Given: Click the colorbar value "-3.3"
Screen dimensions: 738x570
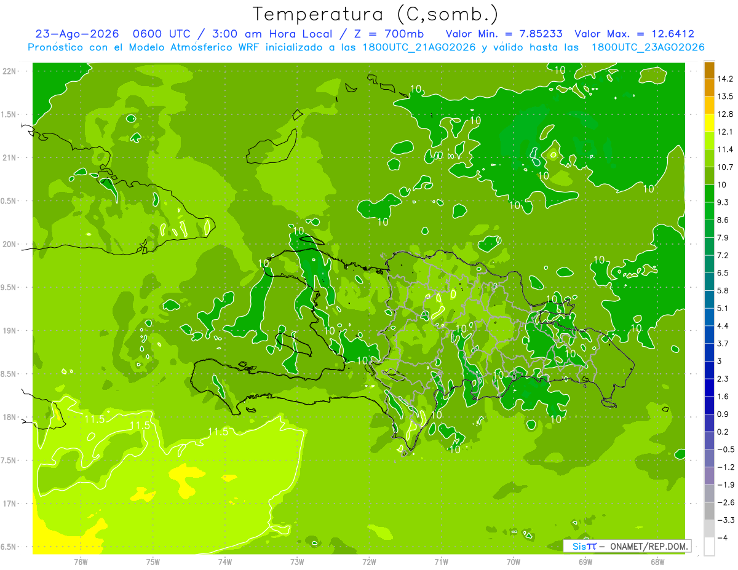Looking at the screenshot, I should tap(726, 520).
